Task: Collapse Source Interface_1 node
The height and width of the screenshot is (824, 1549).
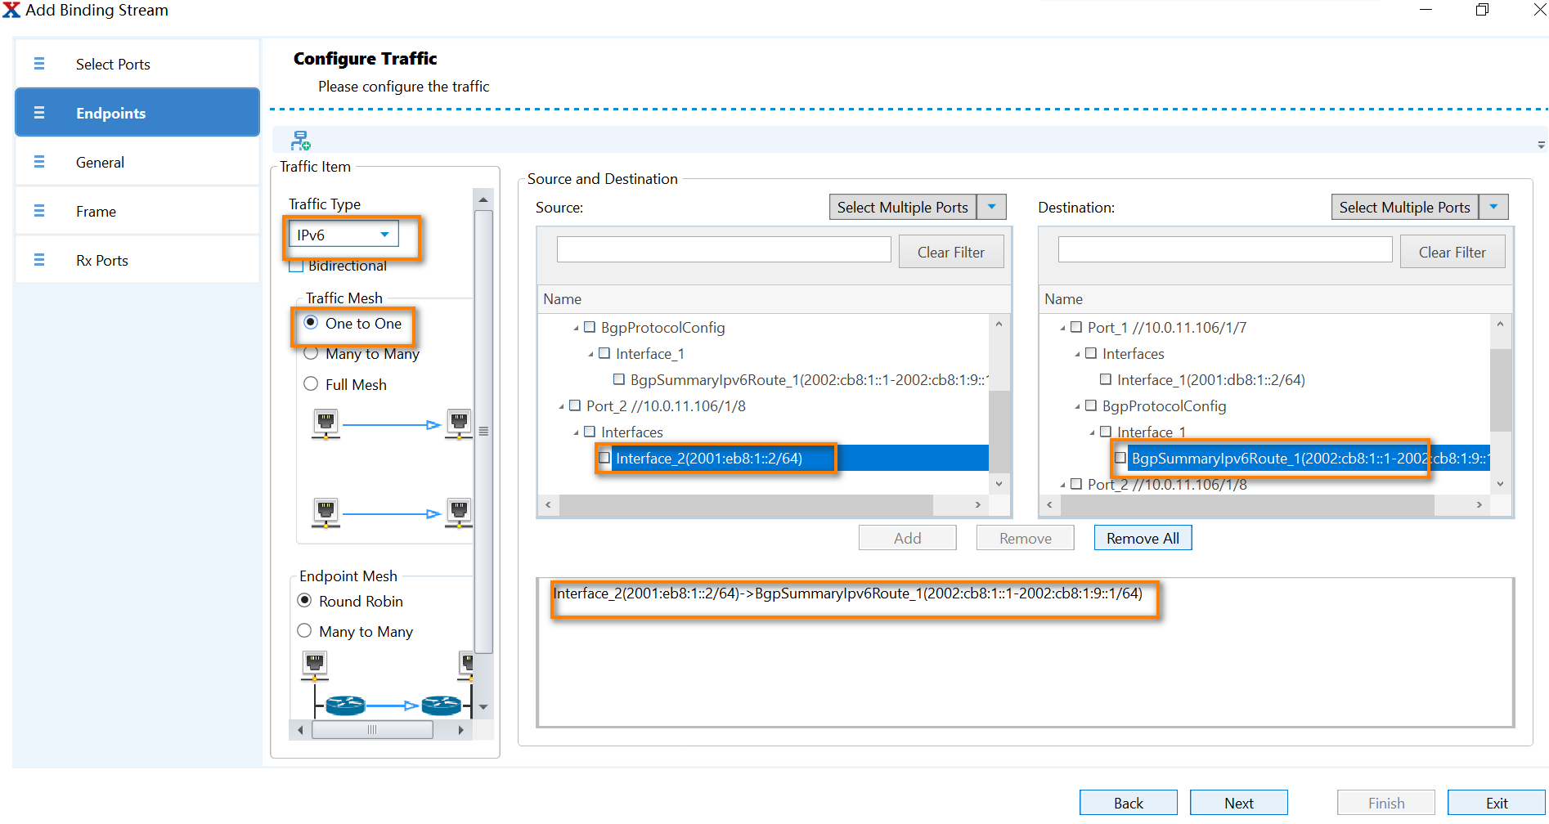Action: pos(590,355)
